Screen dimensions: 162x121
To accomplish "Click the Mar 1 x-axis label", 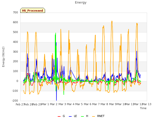I will point(45,104).
